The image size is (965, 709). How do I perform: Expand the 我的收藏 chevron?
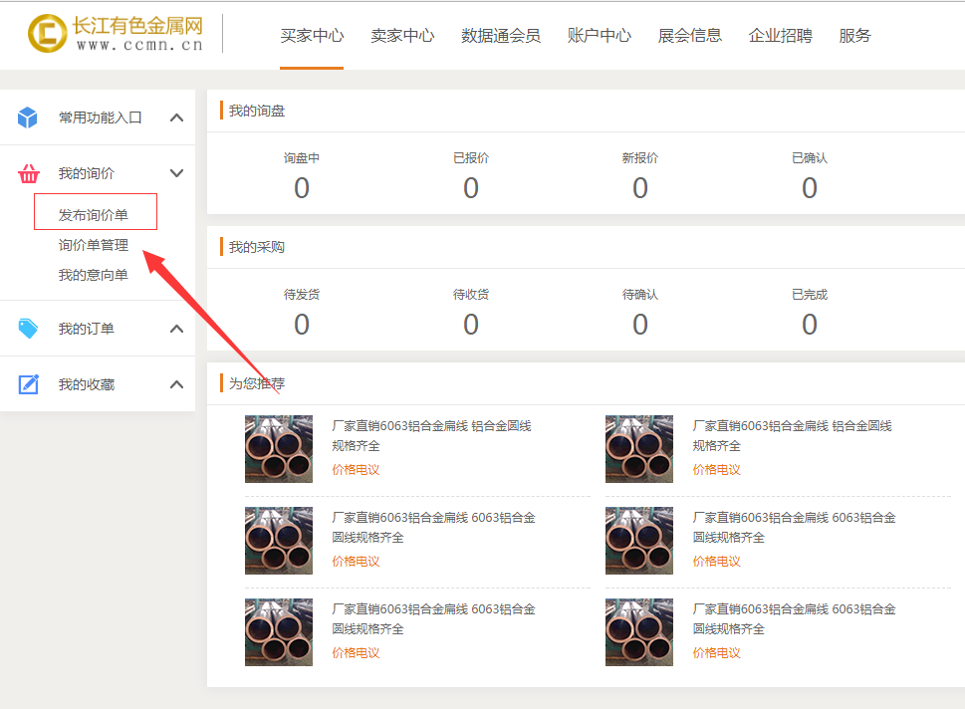pos(176,384)
